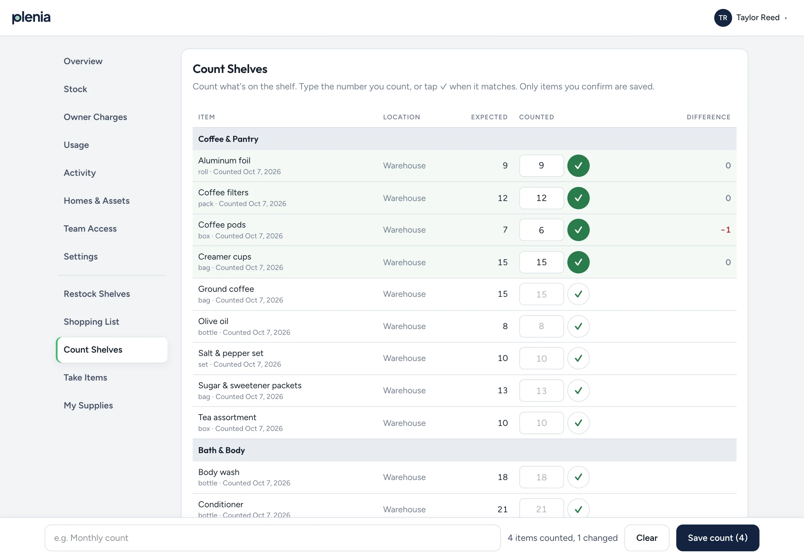Screen dimensions: 804x558
Task: Click the Body wash counted input
Action: pyautogui.click(x=541, y=477)
